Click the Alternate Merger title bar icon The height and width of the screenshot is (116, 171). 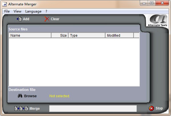click(5, 4)
